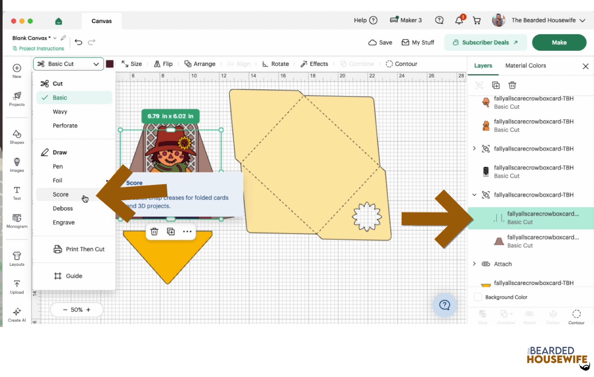Viewport: 594px width, 377px height.
Task: Select Score from the operation menu
Action: pyautogui.click(x=61, y=195)
